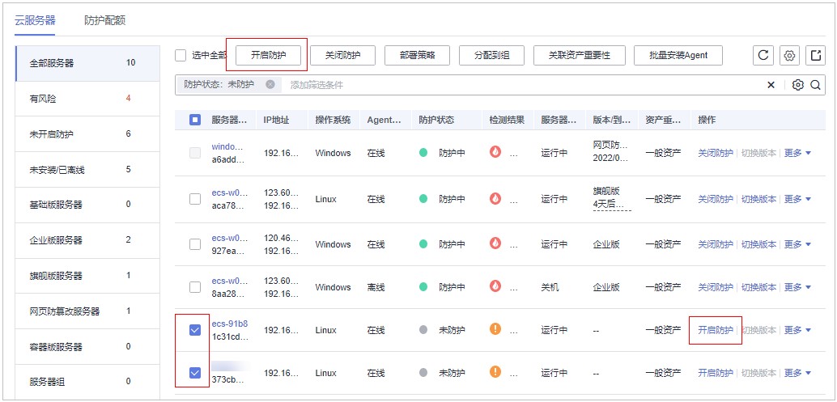Switch to the 防护配额 tab
This screenshot has height=402, width=837.
click(105, 20)
